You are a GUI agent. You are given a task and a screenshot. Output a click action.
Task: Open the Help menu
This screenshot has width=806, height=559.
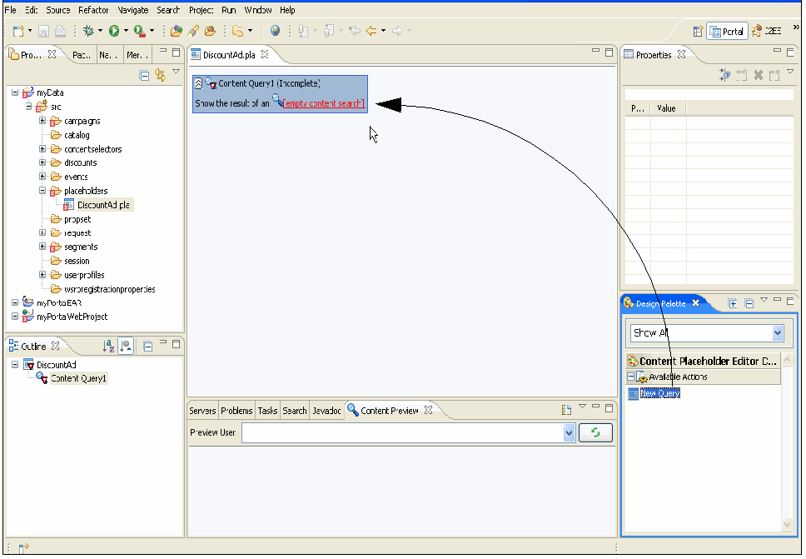click(287, 10)
